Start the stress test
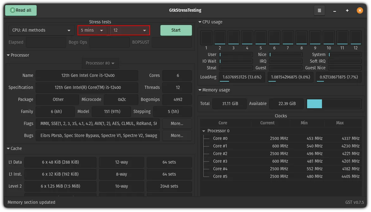Image resolution: width=371 pixels, height=212 pixels. pyautogui.click(x=176, y=30)
